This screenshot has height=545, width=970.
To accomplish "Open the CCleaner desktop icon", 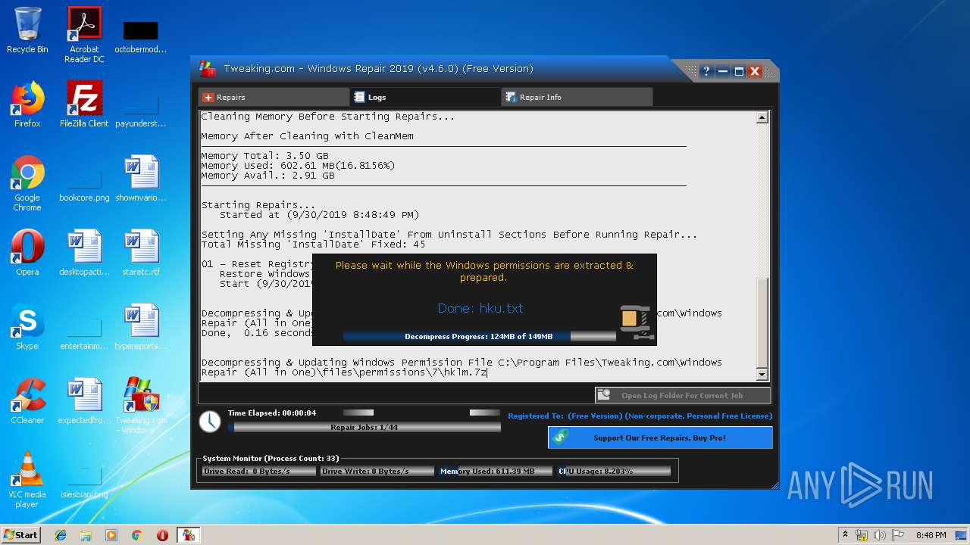I will [x=27, y=401].
